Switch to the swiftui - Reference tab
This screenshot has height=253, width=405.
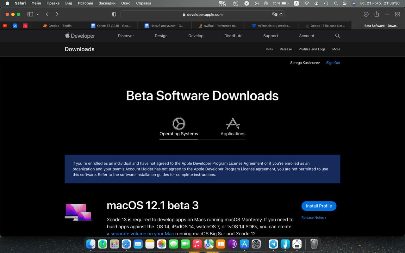[218, 26]
